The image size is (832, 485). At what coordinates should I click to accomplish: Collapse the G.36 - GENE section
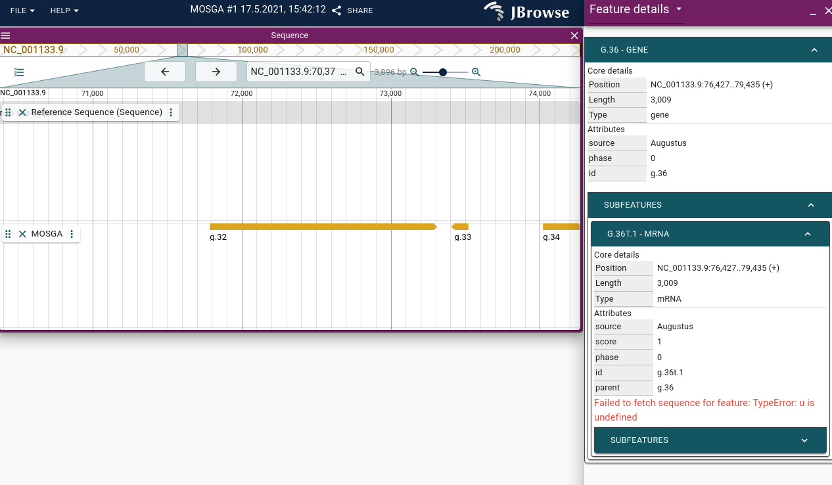814,49
